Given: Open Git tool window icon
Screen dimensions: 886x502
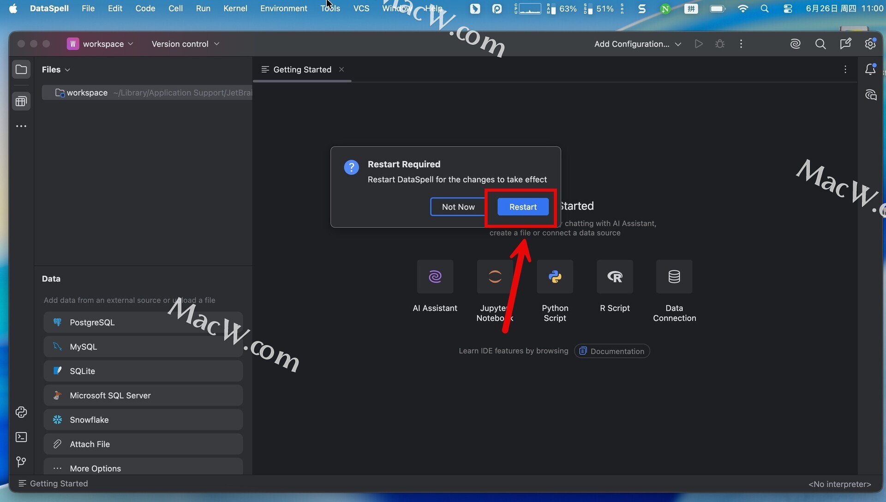Looking at the screenshot, I should pos(21,462).
